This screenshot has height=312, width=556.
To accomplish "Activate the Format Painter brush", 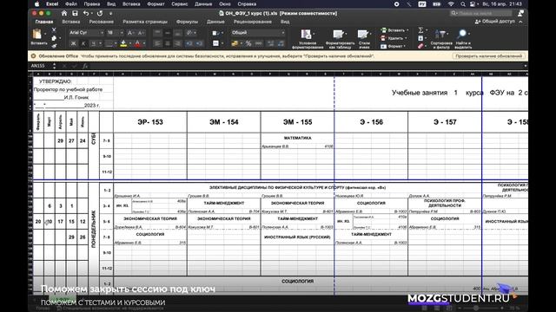I will 54,46.
